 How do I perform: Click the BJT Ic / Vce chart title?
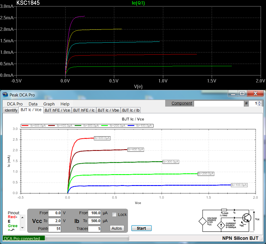tap(133, 119)
